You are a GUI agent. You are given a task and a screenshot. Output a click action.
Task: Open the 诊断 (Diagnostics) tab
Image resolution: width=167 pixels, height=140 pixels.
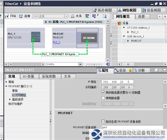coord(139,71)
